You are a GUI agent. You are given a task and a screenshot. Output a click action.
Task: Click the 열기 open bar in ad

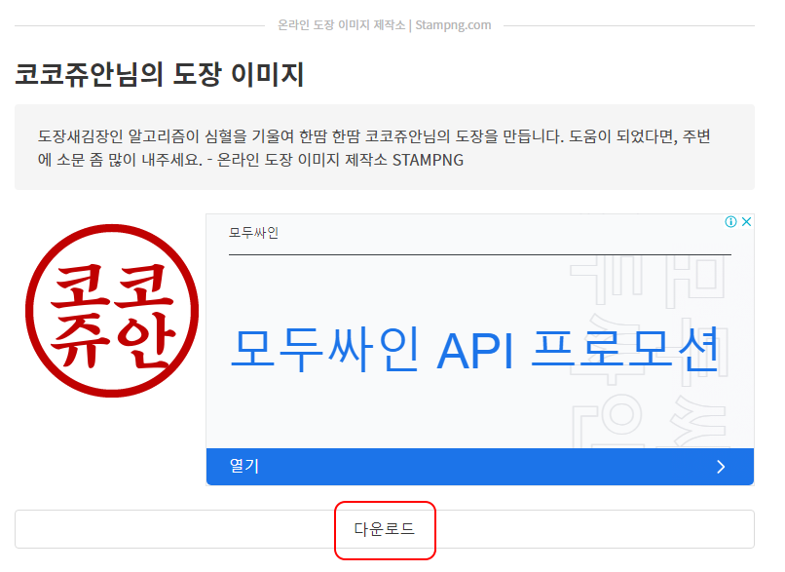pyautogui.click(x=479, y=467)
